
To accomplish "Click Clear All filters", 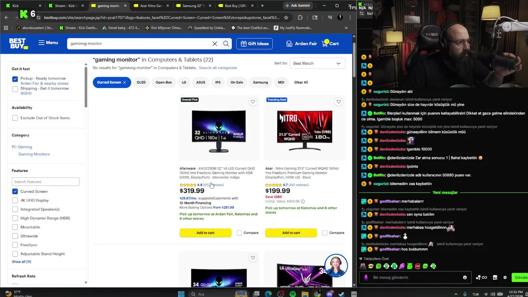I will [301, 82].
